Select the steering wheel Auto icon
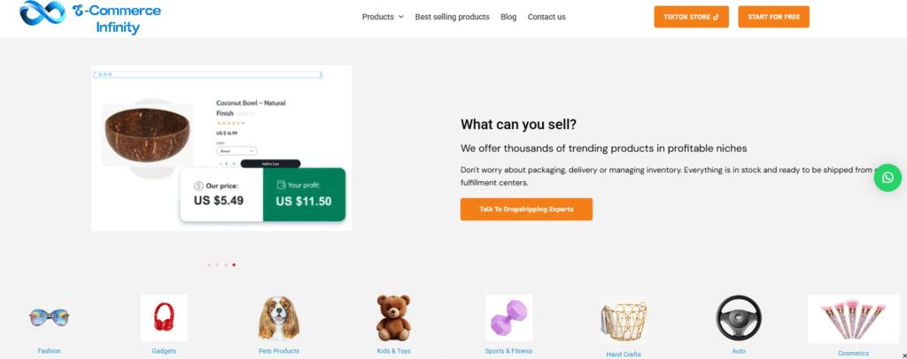The height and width of the screenshot is (359, 907). (738, 318)
